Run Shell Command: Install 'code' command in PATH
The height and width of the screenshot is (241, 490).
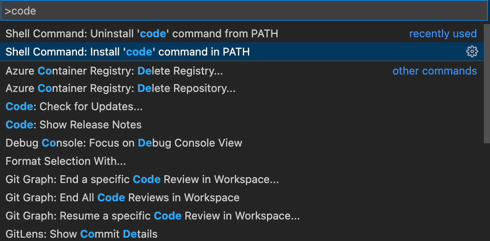pyautogui.click(x=127, y=51)
